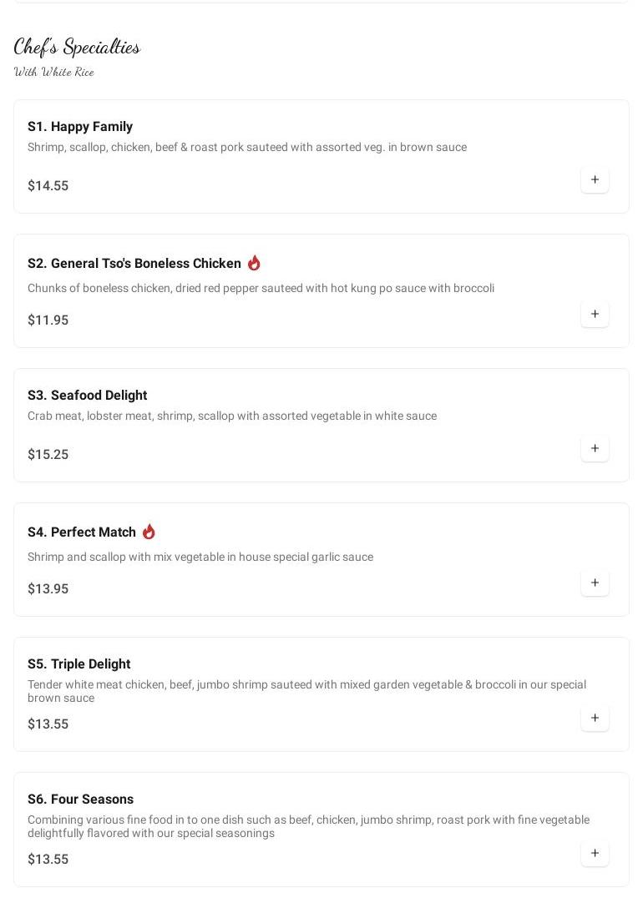The height and width of the screenshot is (903, 643).
Task: Click spicy flame icon beside Perfect Match
Action: (x=149, y=532)
